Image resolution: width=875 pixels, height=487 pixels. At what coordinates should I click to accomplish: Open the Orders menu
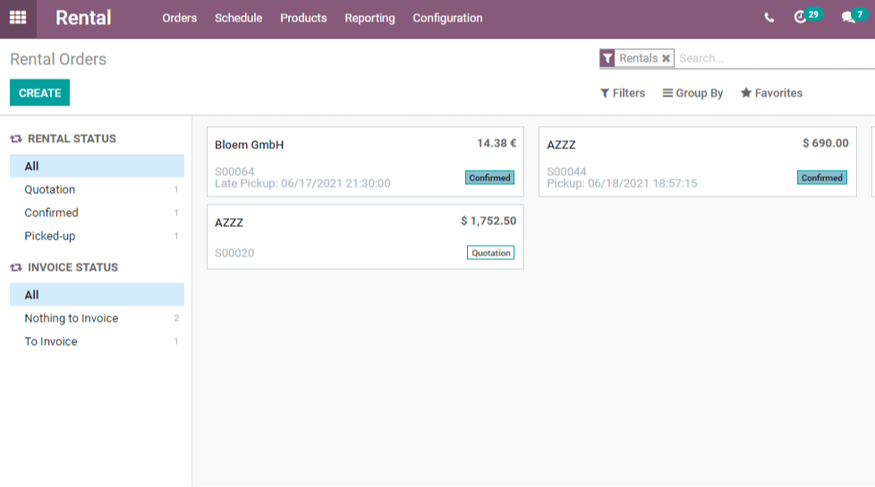click(180, 18)
